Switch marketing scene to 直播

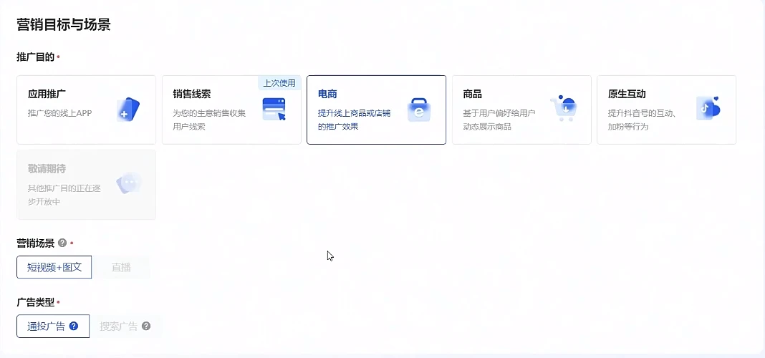pyautogui.click(x=120, y=268)
